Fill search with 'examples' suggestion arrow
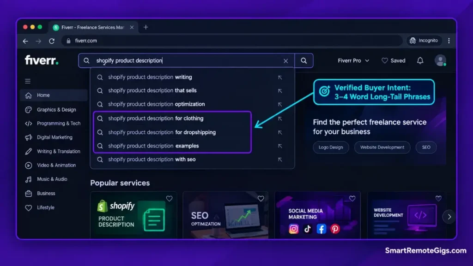Viewport: 473px width, 266px height. point(280,146)
